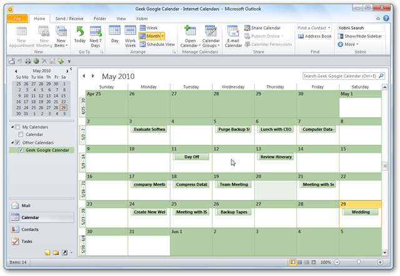The image size is (400, 276).
Task: Select the Lunch with CEO event
Action: [x=276, y=129]
